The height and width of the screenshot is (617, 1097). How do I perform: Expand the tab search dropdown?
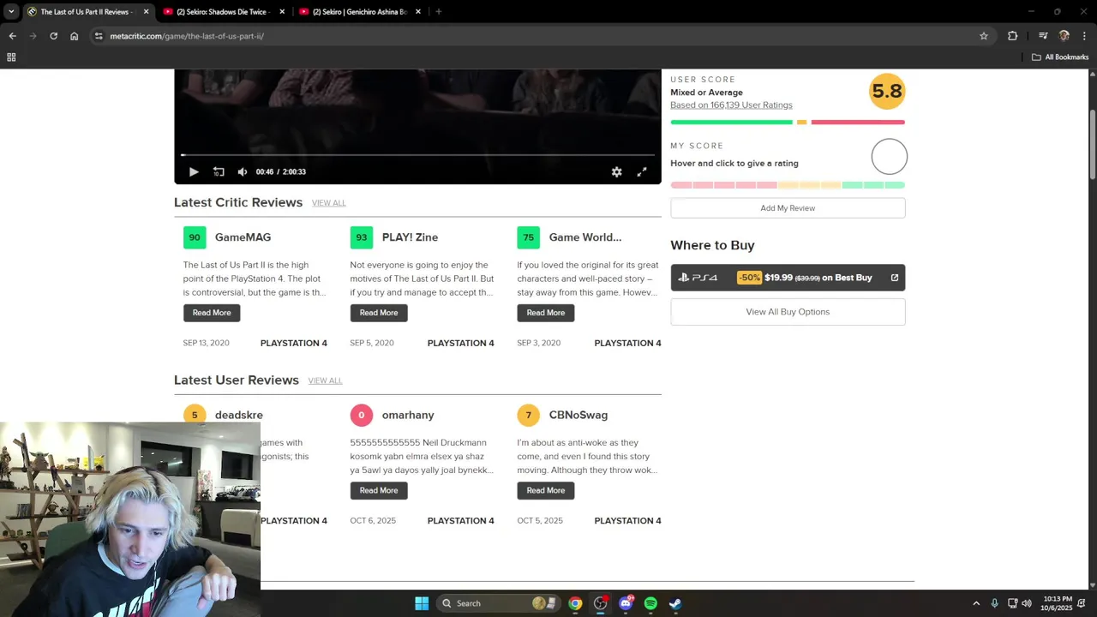pos(11,12)
